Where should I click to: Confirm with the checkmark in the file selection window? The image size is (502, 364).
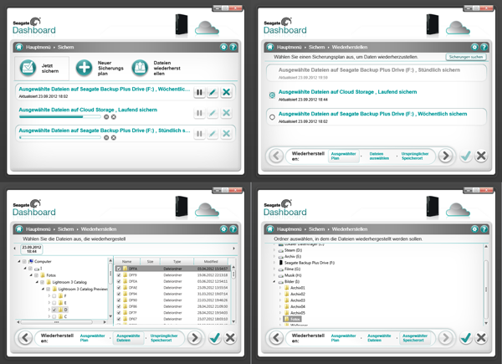[215, 338]
